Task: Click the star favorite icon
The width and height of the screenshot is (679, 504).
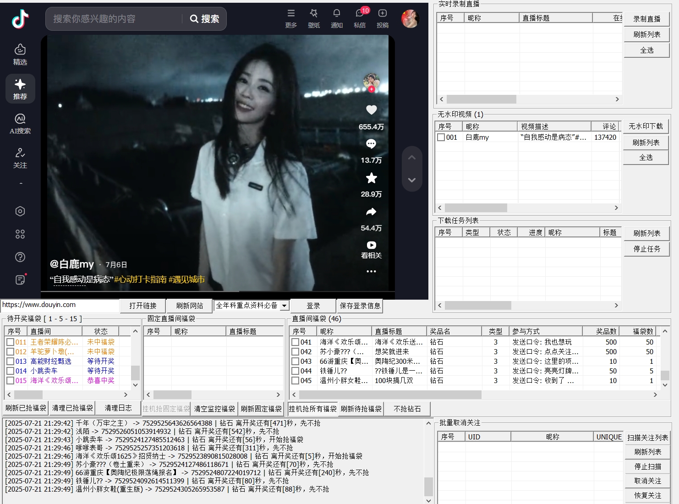Action: [371, 178]
